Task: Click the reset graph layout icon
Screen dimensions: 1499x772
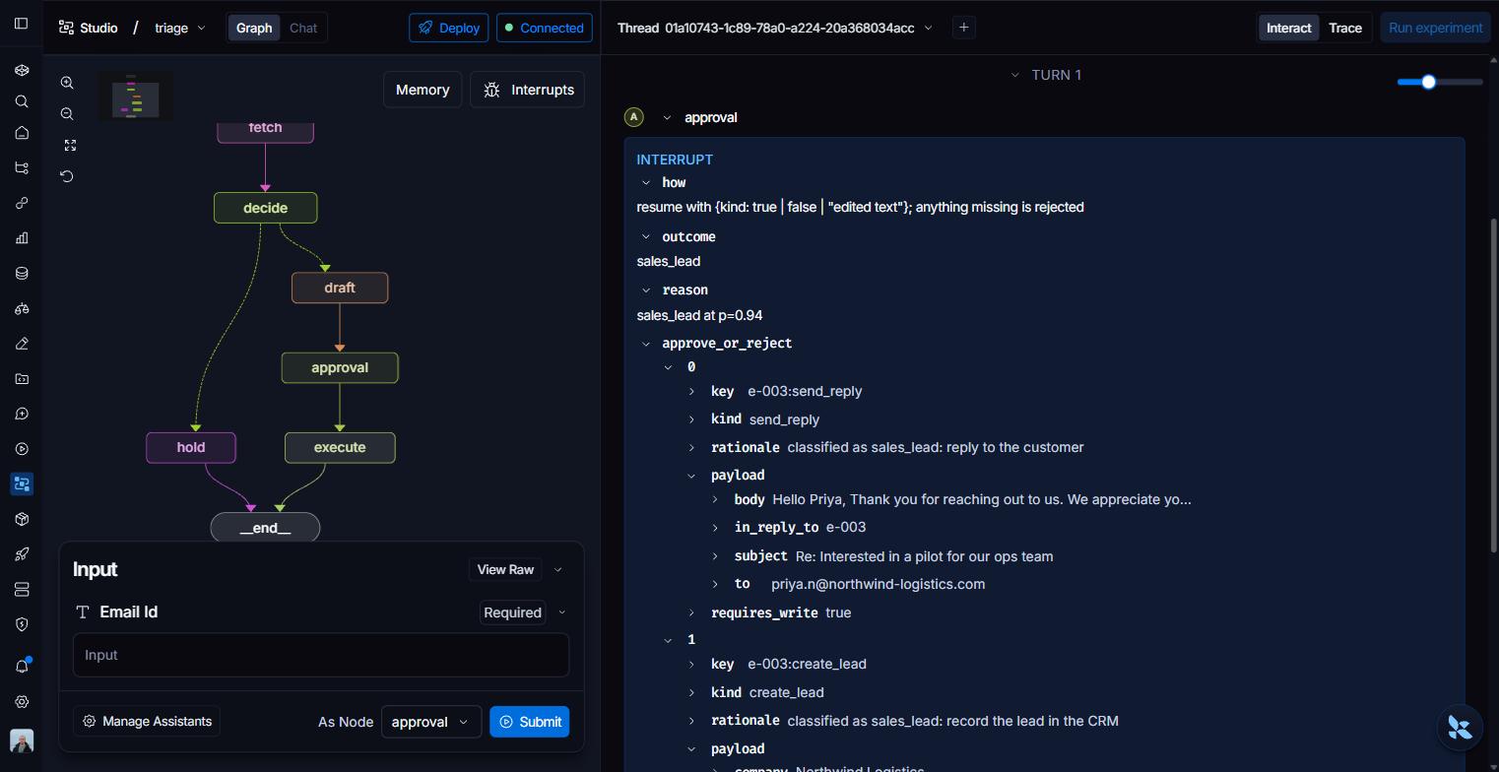Action: tap(67, 176)
